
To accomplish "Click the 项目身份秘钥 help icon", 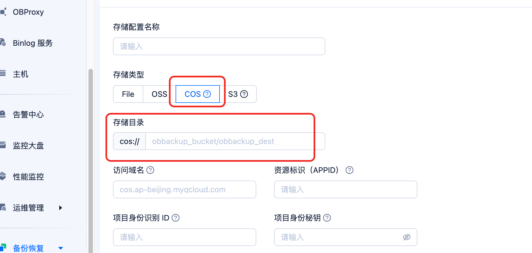I will click(x=327, y=218).
